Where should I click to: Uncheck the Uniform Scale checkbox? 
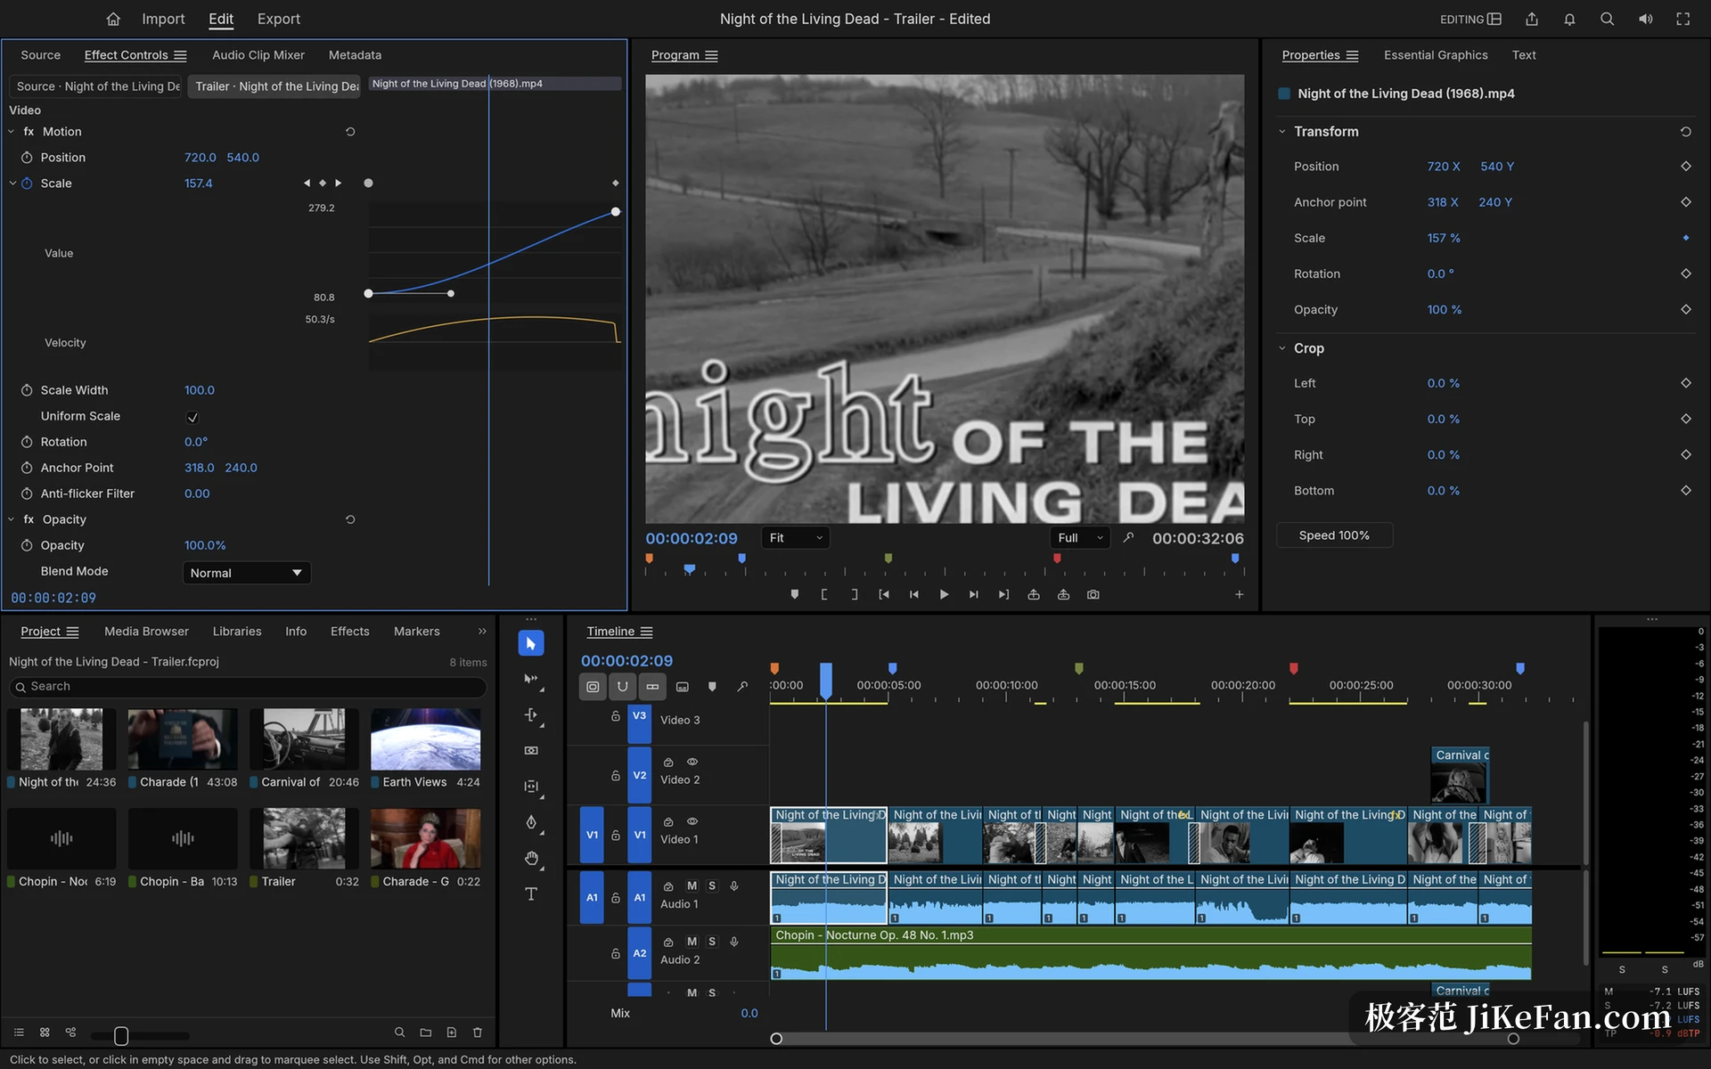coord(192,417)
